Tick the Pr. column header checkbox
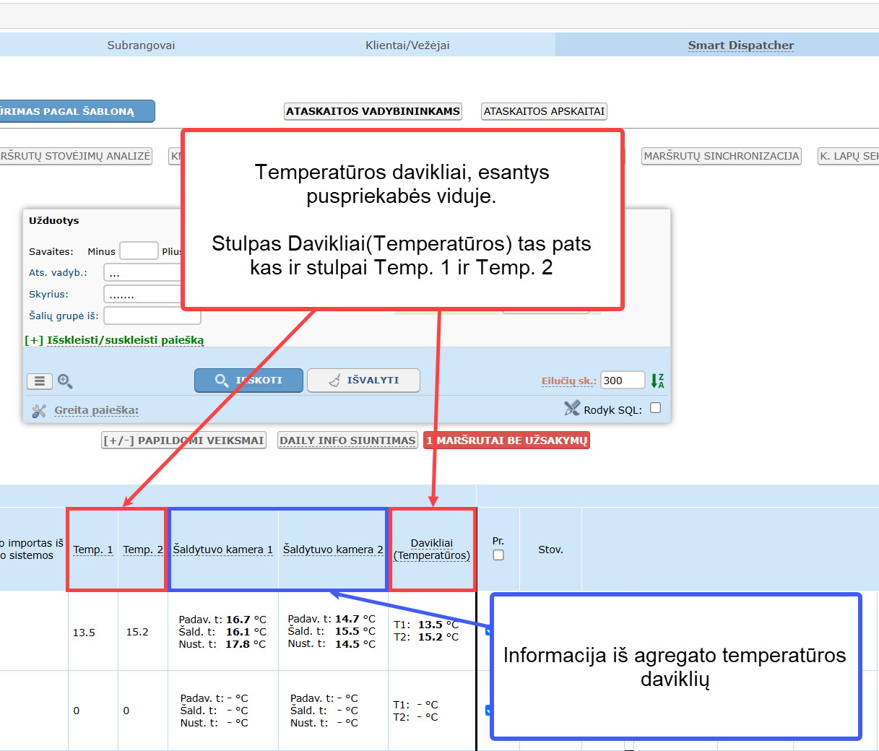The height and width of the screenshot is (751, 879). (x=498, y=555)
